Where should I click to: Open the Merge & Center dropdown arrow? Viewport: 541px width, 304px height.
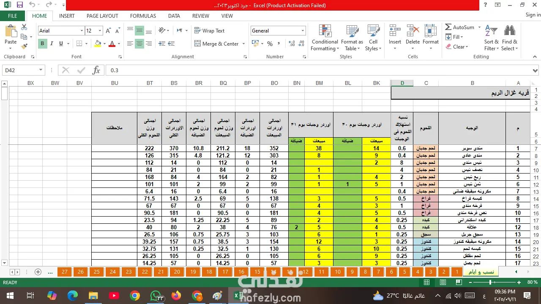coord(243,44)
